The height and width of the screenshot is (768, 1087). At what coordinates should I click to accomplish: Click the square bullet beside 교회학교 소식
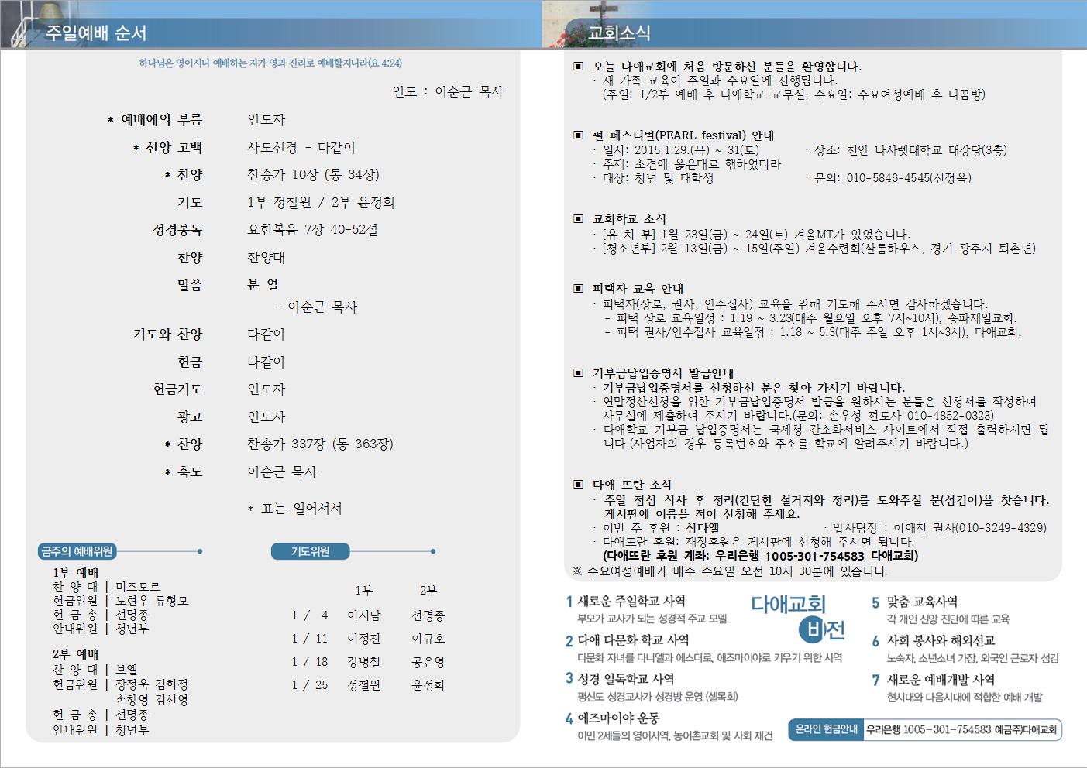[578, 219]
